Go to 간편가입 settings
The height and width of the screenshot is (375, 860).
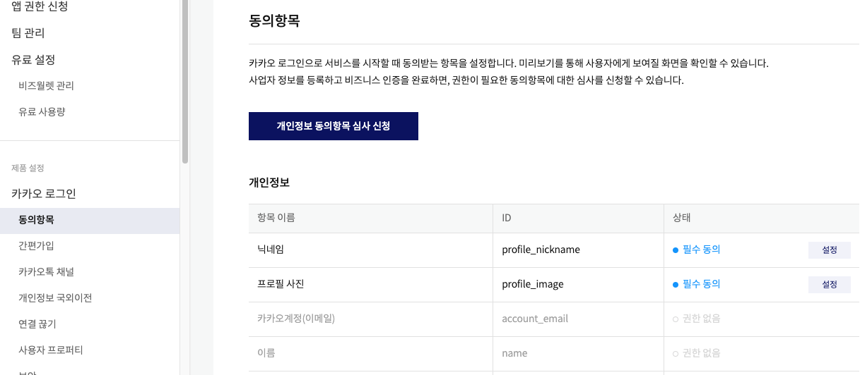(36, 246)
